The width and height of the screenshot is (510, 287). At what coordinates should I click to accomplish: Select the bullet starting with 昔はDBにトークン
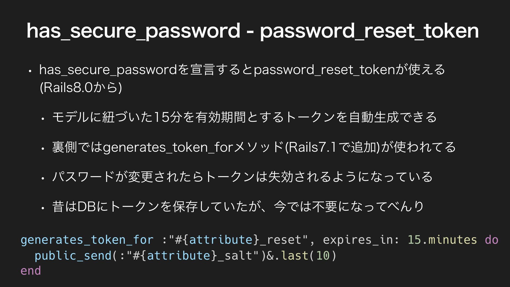[238, 206]
